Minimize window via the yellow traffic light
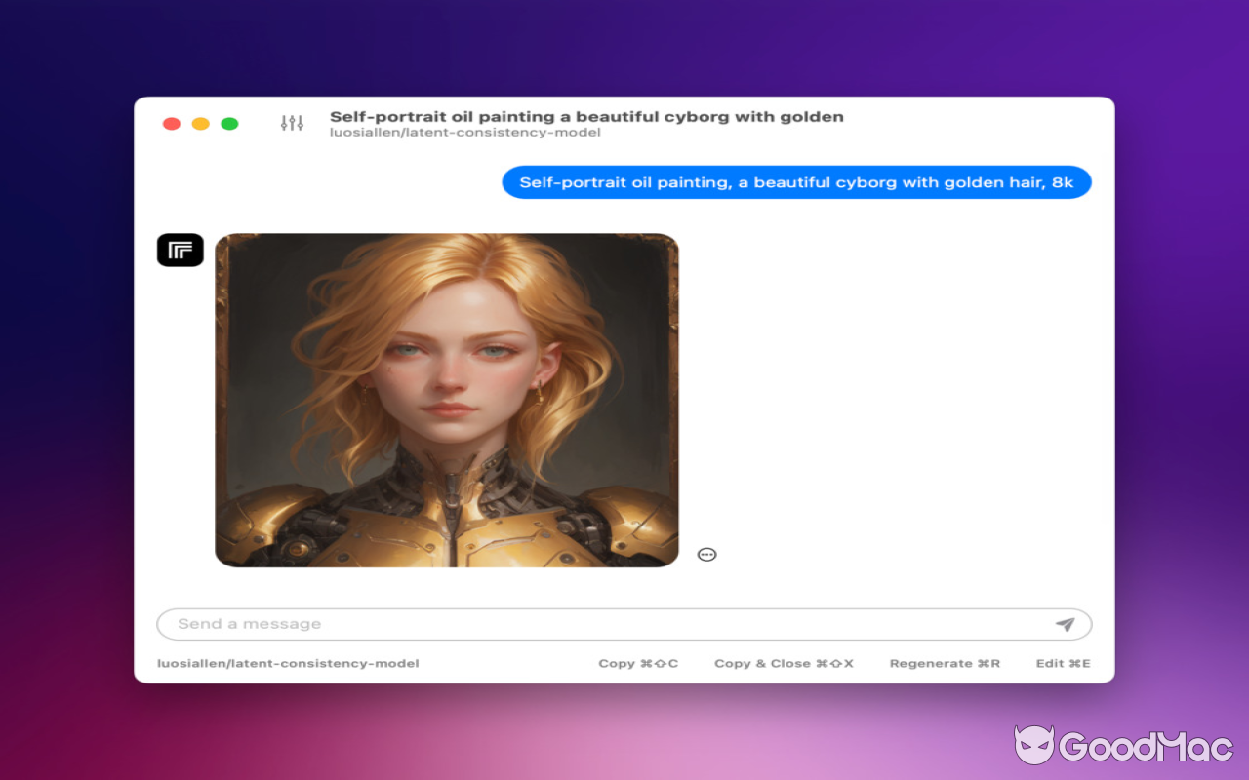This screenshot has height=780, width=1249. pos(200,123)
